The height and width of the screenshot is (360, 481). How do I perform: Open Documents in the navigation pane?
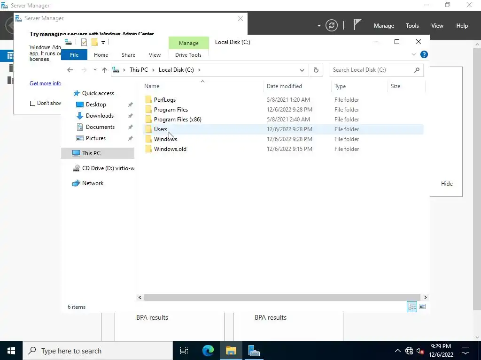click(x=100, y=127)
